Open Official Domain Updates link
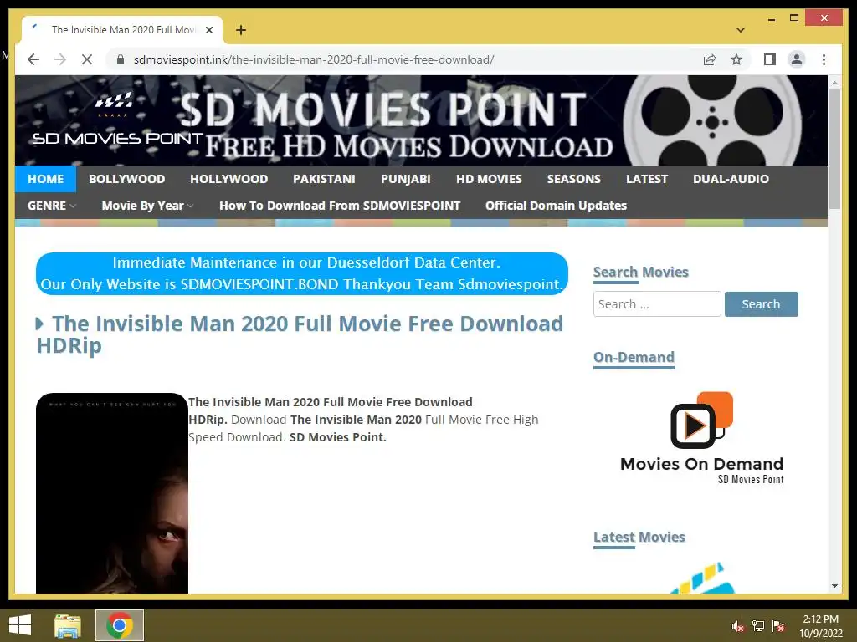Viewport: 857px width, 642px height. coord(557,206)
